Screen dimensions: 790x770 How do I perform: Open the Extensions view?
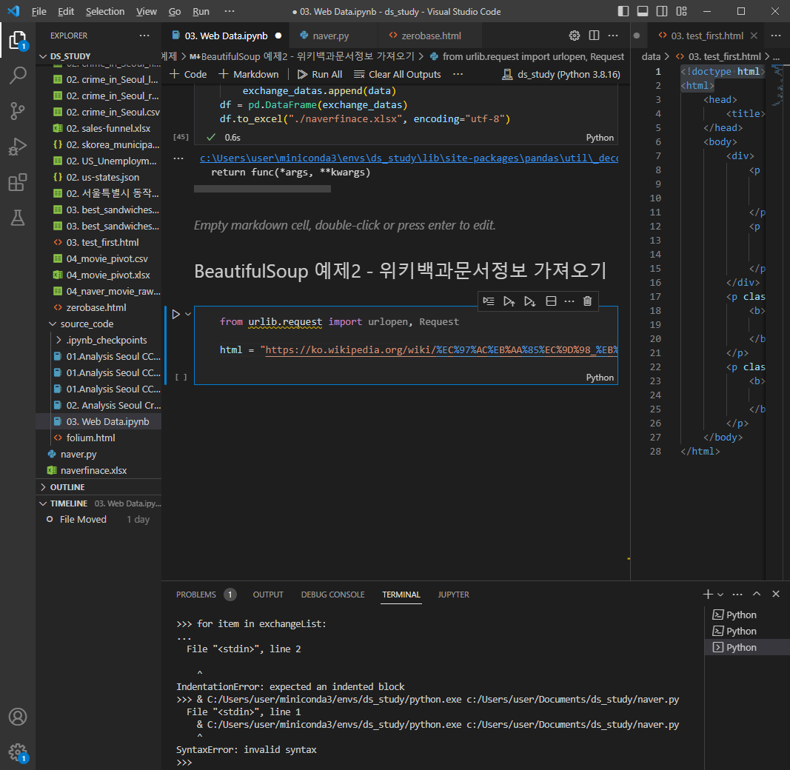click(x=18, y=182)
